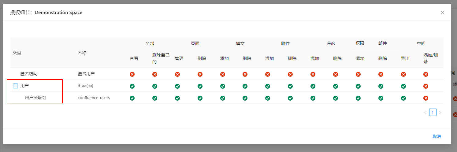The width and height of the screenshot is (457, 152).
Task: Click the 删除自己的 green check for confluence-users
Action: coord(155,98)
